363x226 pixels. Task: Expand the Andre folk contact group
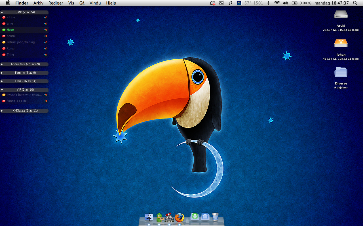click(x=2, y=64)
